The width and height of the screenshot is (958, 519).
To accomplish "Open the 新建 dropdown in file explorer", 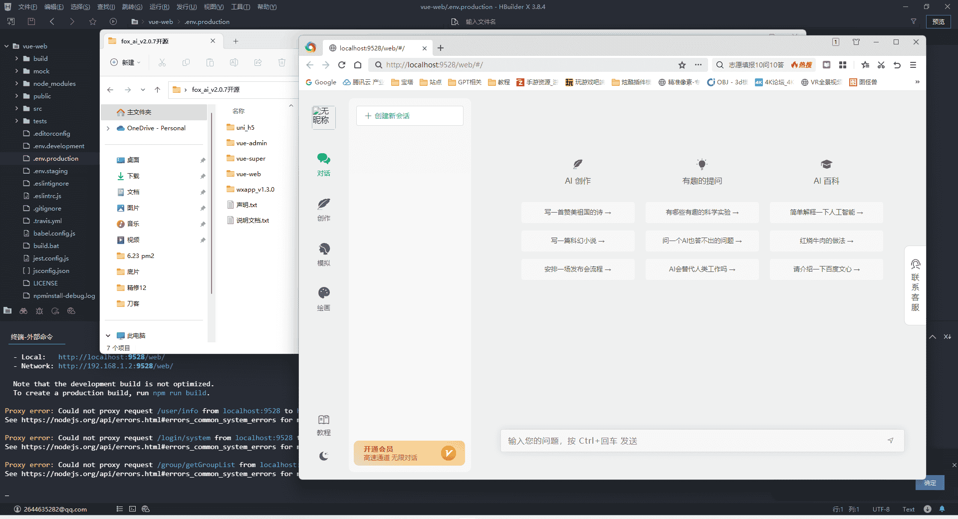I will [125, 62].
